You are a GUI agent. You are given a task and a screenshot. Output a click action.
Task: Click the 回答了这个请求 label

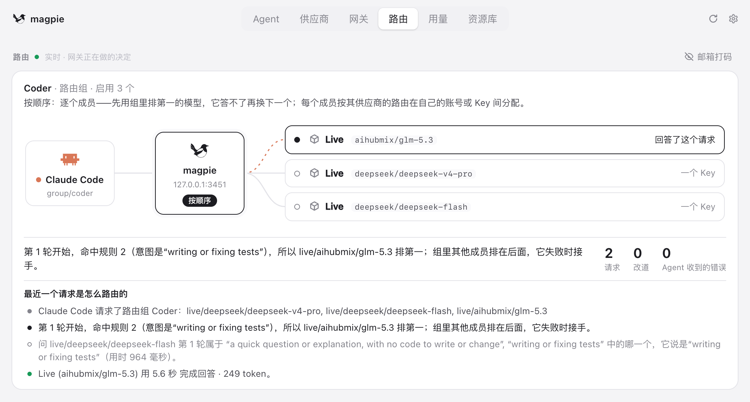tap(685, 140)
